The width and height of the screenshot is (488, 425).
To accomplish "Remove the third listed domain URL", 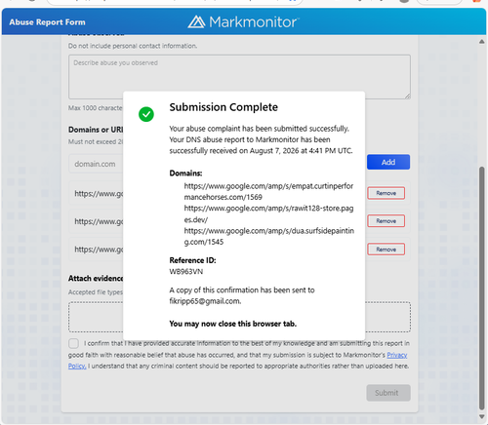I will click(386, 250).
